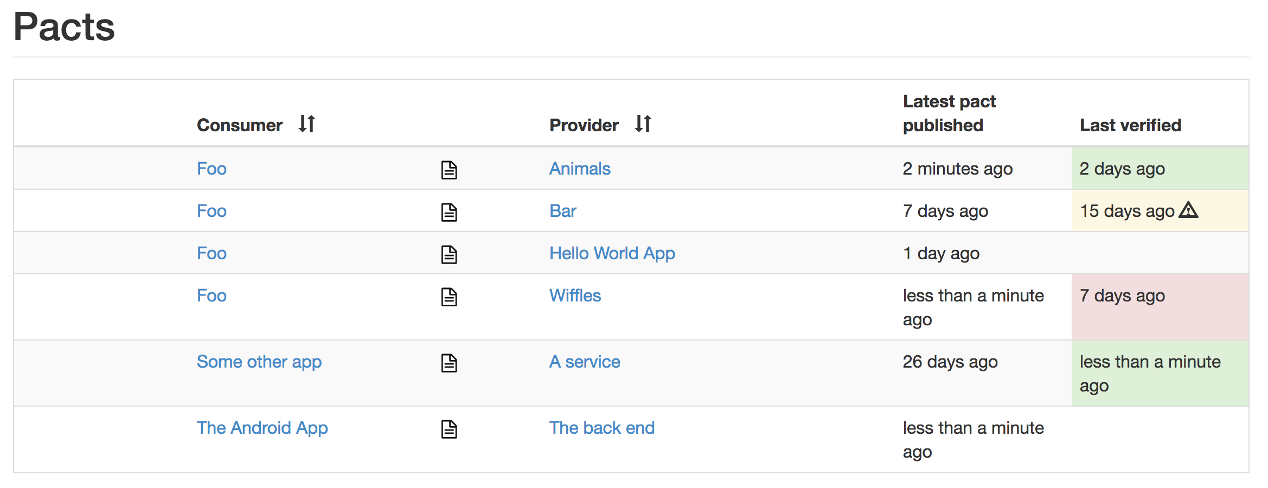
Task: View pact document for Some other app
Action: tap(449, 363)
